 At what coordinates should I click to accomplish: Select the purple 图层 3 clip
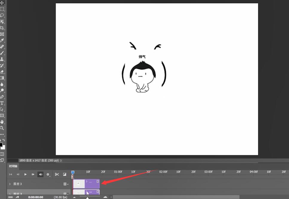coord(86,184)
